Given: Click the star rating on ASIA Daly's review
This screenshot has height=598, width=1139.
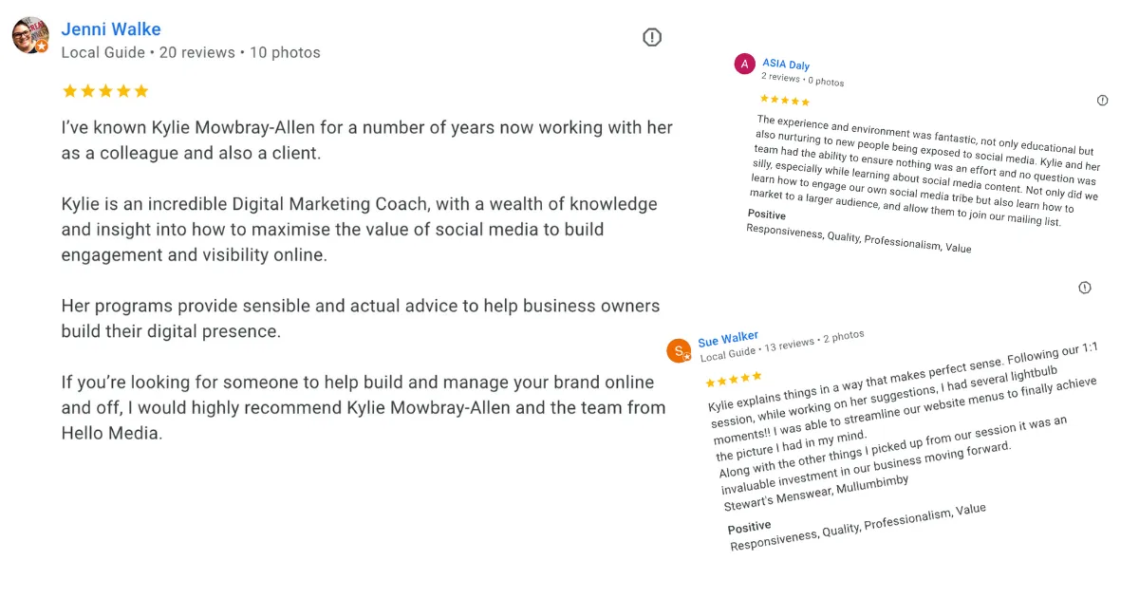Looking at the screenshot, I should (785, 101).
